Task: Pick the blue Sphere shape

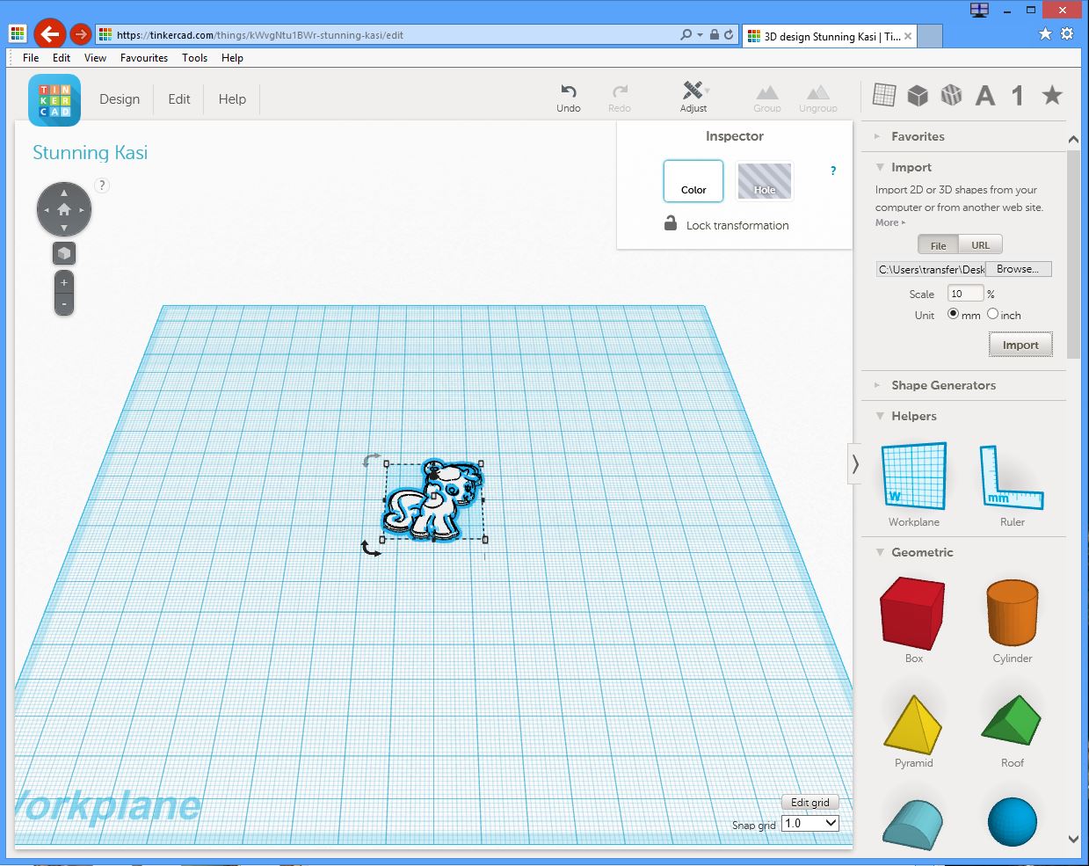Action: point(1012,822)
